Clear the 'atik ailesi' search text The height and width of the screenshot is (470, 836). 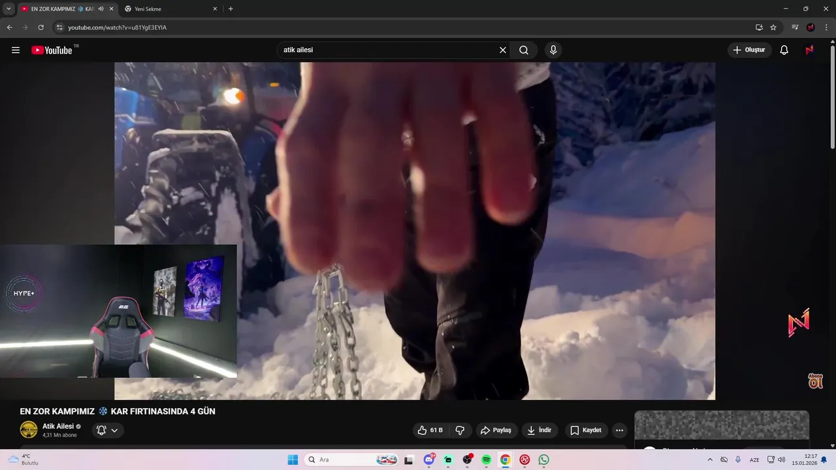[x=503, y=50]
